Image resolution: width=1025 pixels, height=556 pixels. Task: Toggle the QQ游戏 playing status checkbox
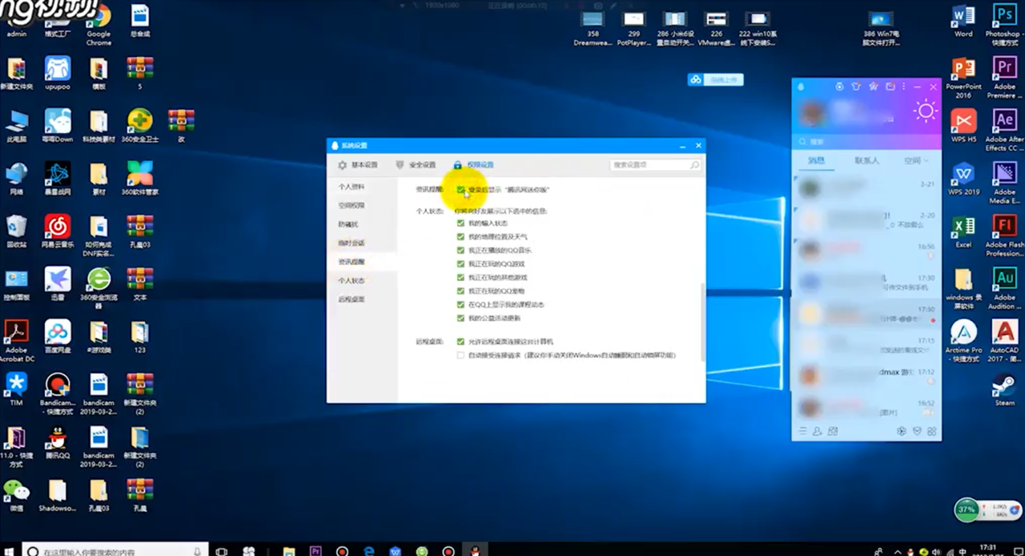click(x=460, y=264)
